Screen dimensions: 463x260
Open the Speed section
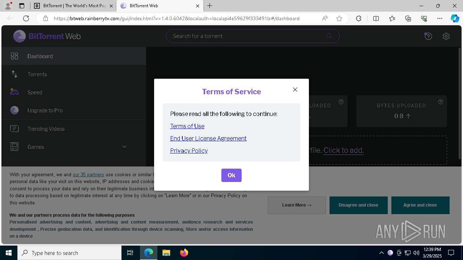pyautogui.click(x=74, y=92)
